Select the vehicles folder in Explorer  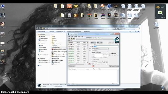pyautogui.click(x=54, y=40)
